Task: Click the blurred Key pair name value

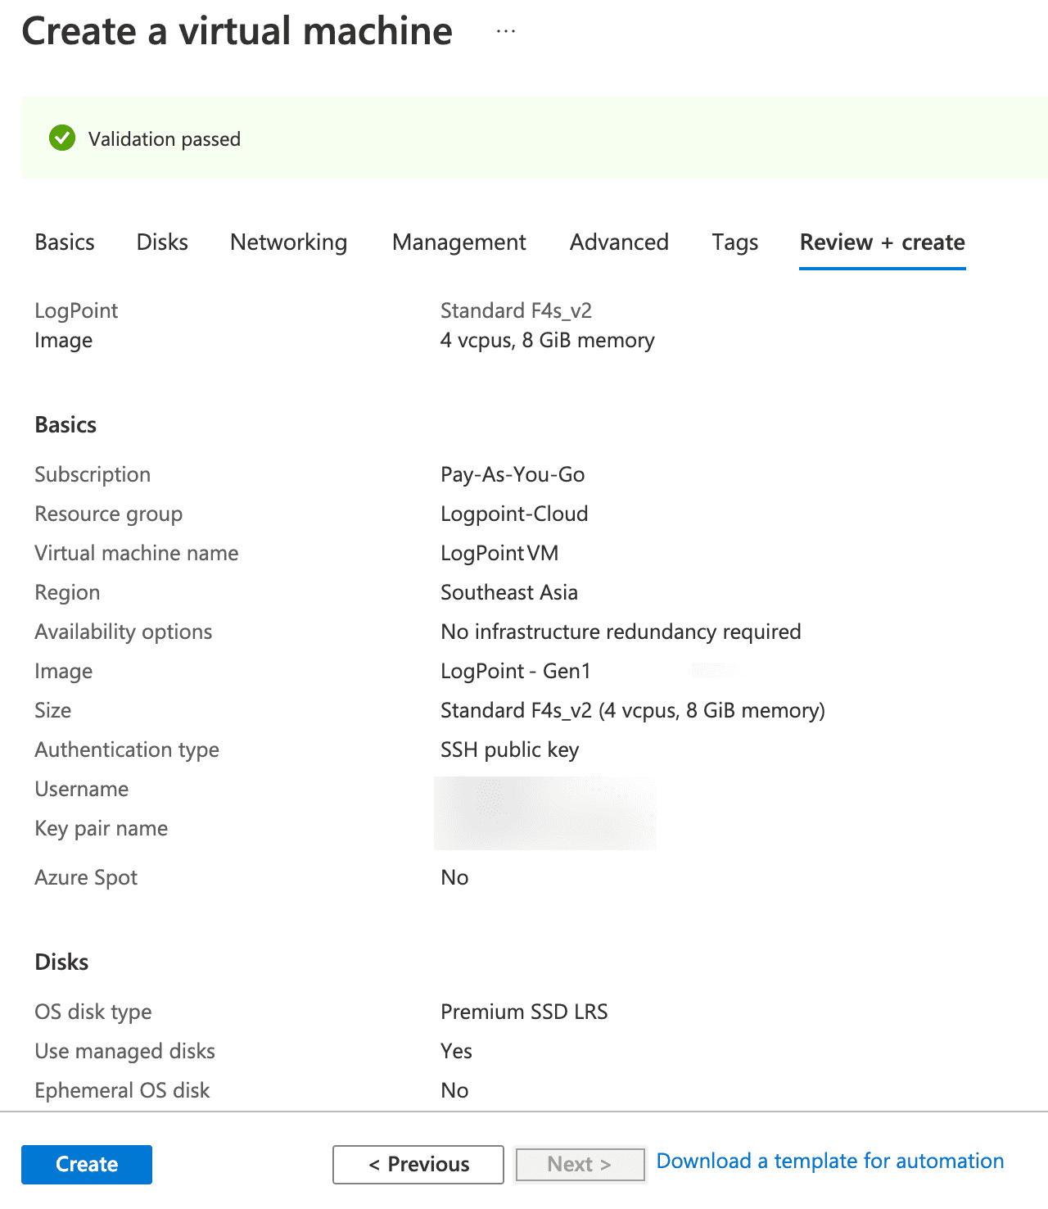Action: (544, 829)
